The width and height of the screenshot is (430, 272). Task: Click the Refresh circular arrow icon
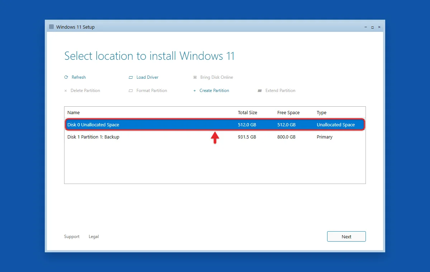[x=66, y=77]
